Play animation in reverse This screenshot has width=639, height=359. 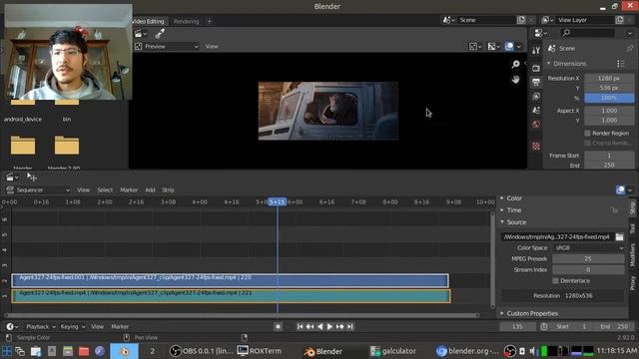click(319, 326)
